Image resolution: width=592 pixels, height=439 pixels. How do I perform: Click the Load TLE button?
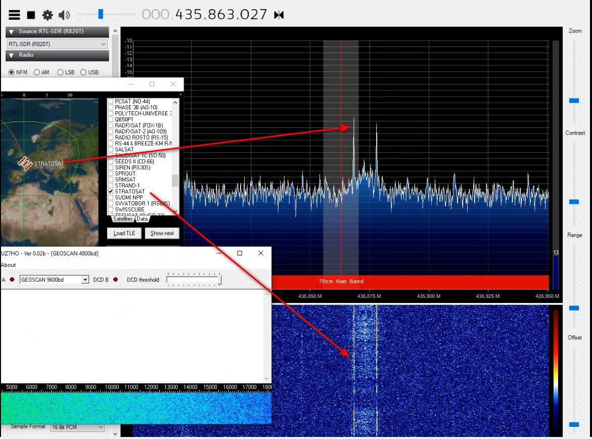coord(124,233)
